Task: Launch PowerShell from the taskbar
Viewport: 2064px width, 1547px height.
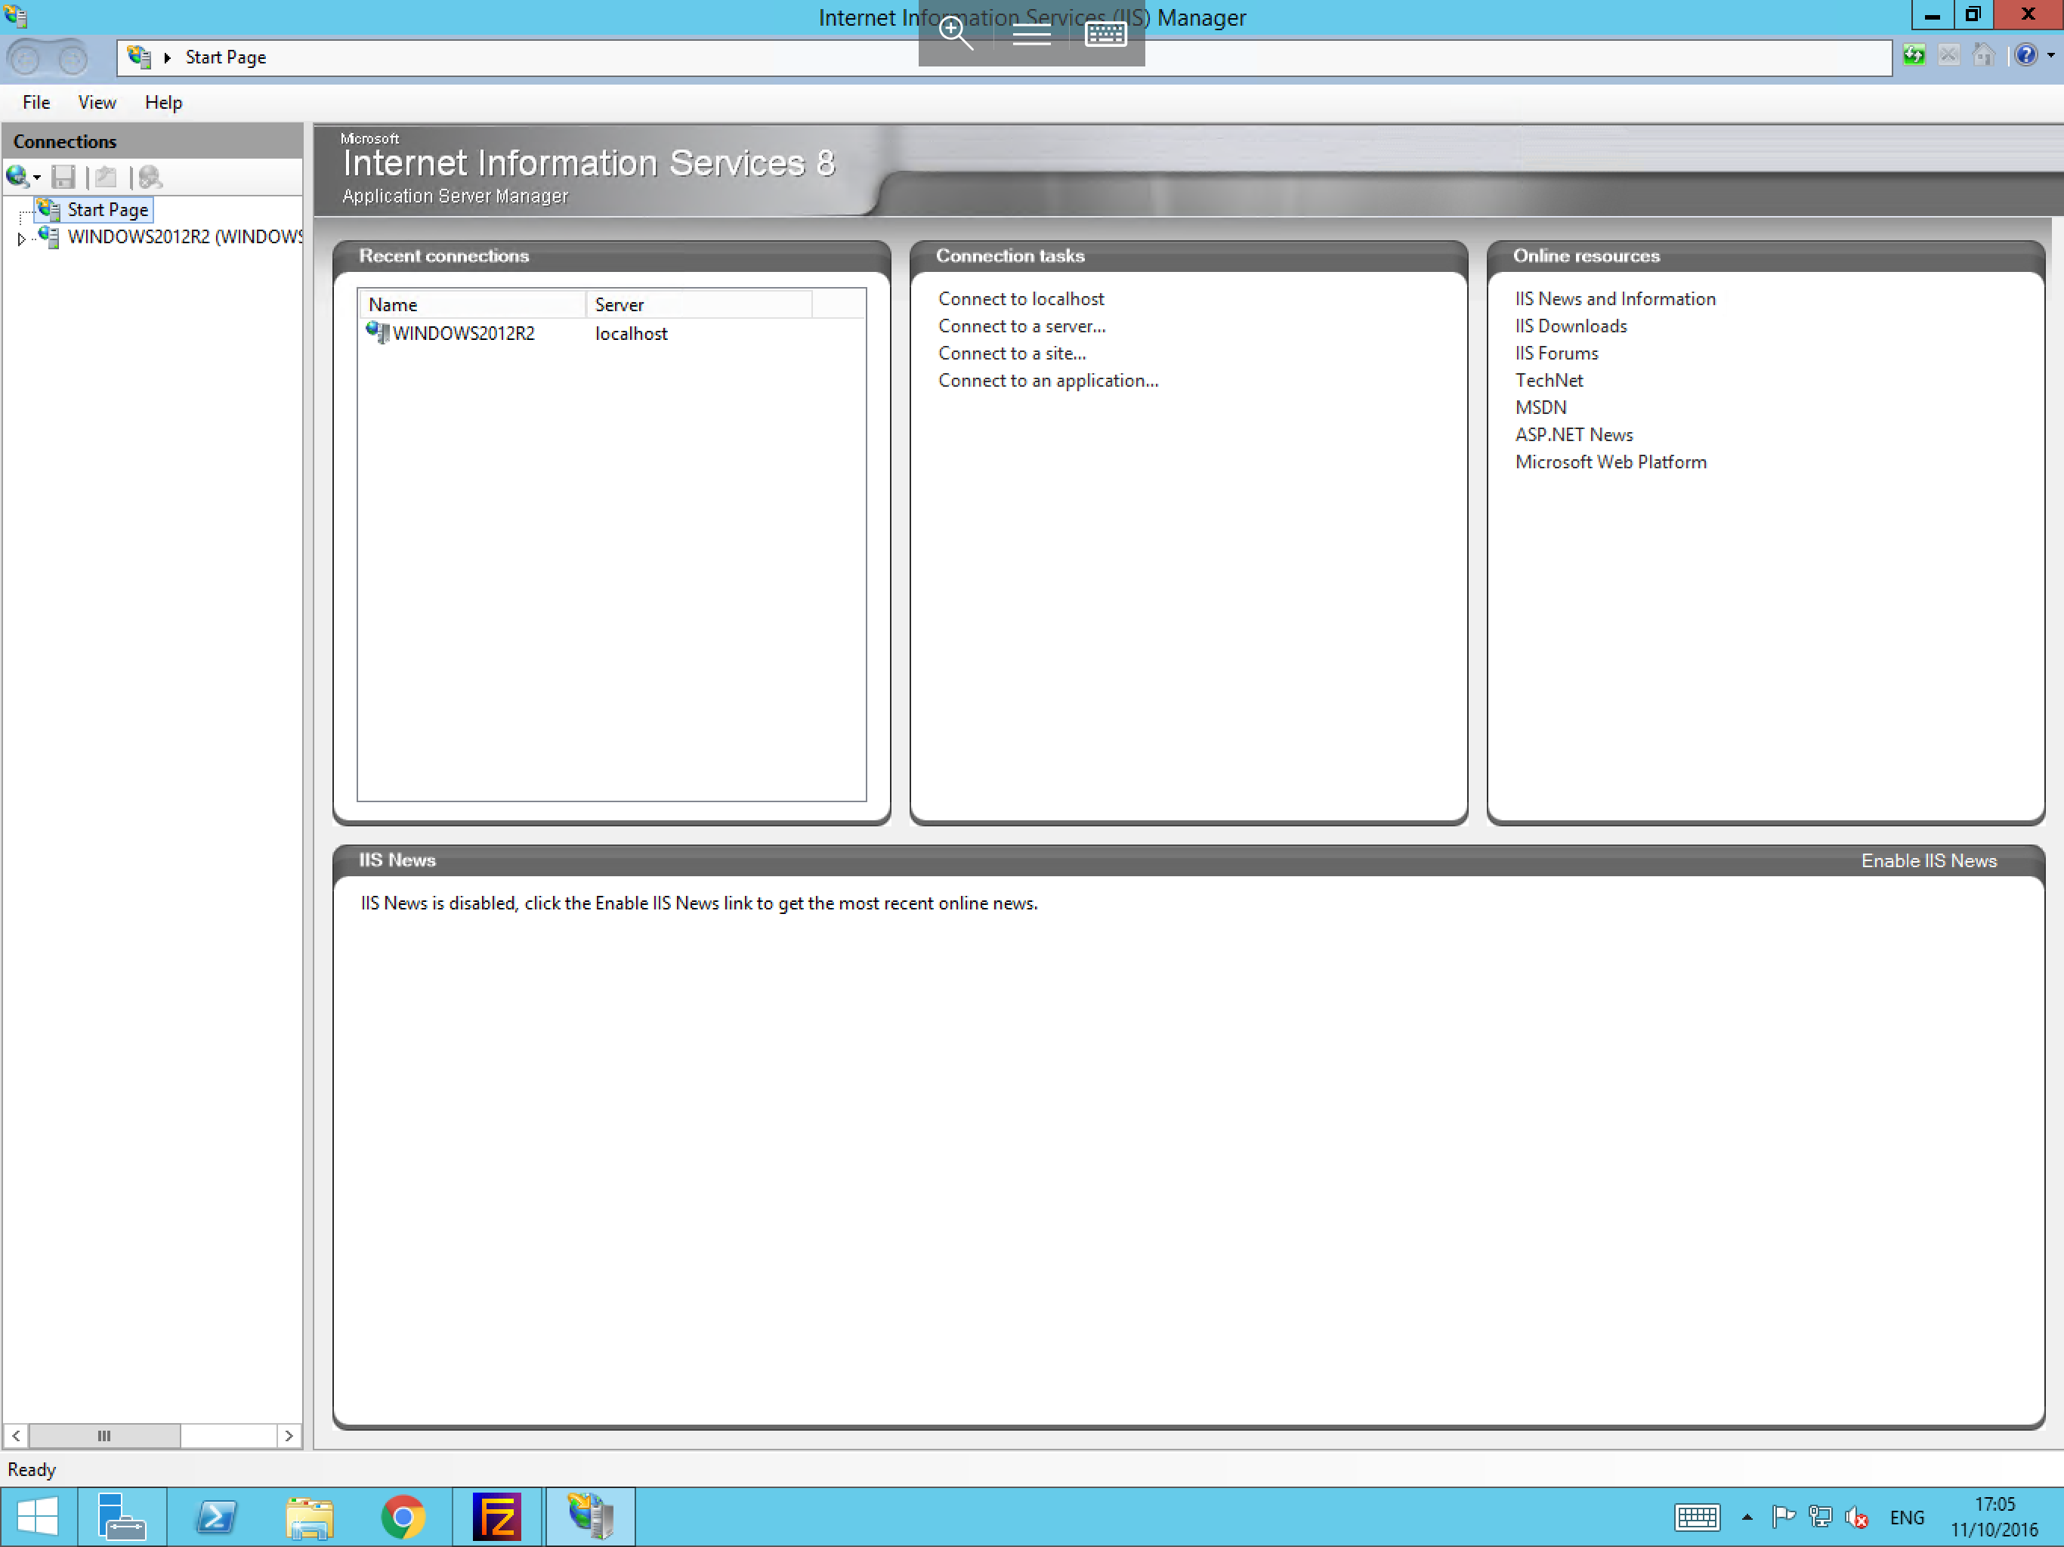Action: click(x=217, y=1517)
